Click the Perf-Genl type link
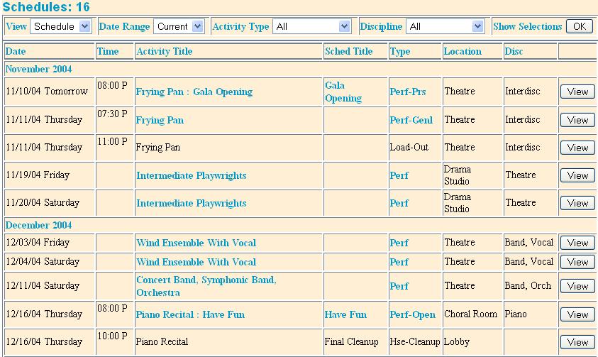The height and width of the screenshot is (357, 598). click(x=411, y=120)
